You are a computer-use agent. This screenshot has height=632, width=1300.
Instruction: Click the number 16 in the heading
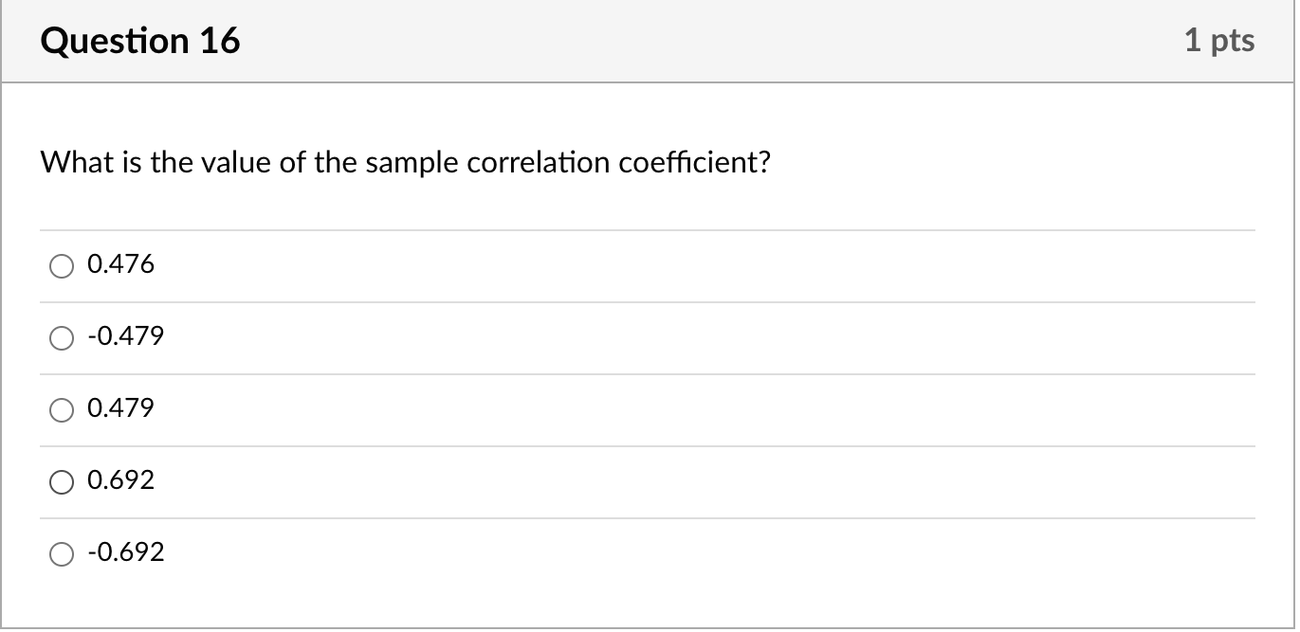(x=219, y=41)
